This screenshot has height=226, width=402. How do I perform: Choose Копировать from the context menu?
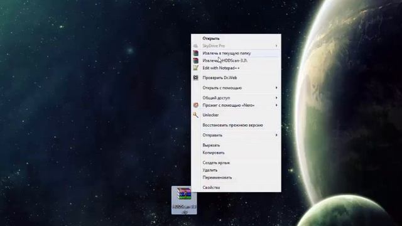[x=236, y=153]
